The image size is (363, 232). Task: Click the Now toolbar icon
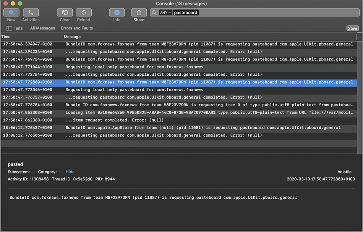coord(11,13)
